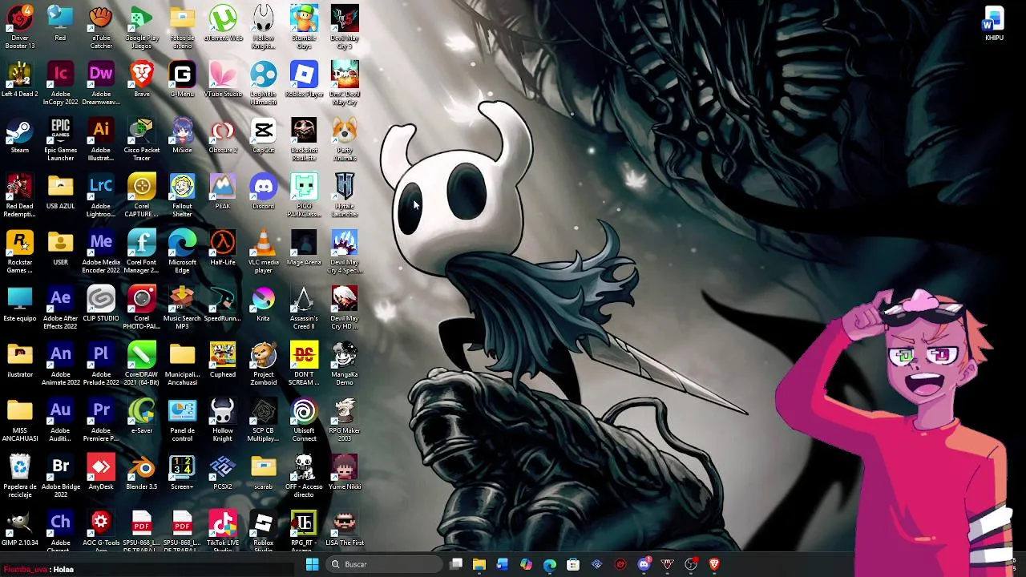This screenshot has height=577, width=1026.
Task: Open Panel de control shortcut
Action: [x=182, y=420]
